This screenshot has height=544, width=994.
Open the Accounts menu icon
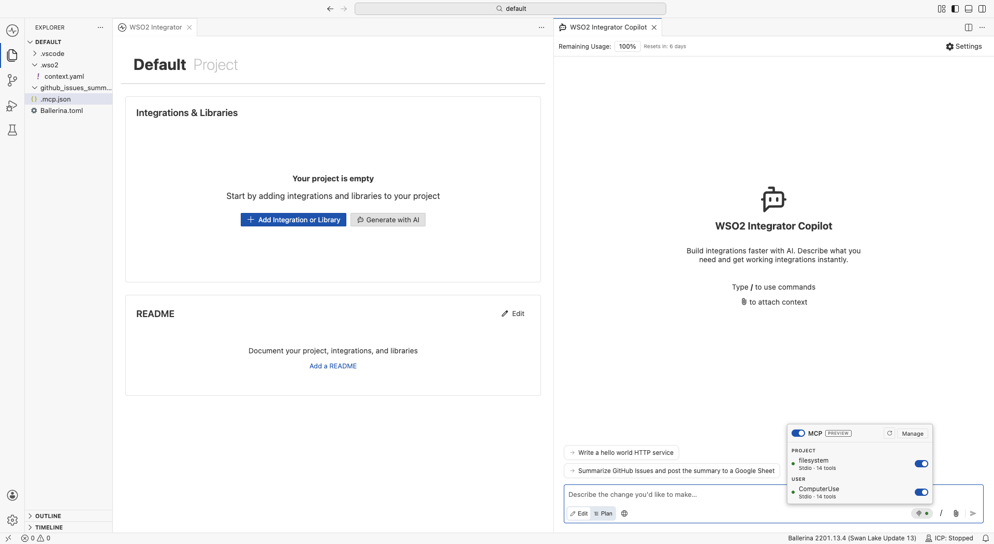pos(12,495)
